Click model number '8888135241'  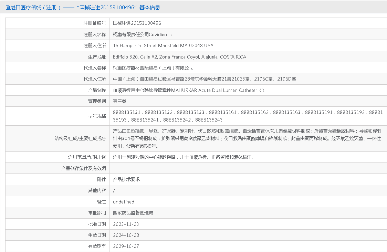[x=145, y=120]
